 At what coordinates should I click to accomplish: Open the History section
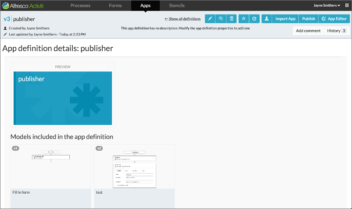[x=337, y=31]
